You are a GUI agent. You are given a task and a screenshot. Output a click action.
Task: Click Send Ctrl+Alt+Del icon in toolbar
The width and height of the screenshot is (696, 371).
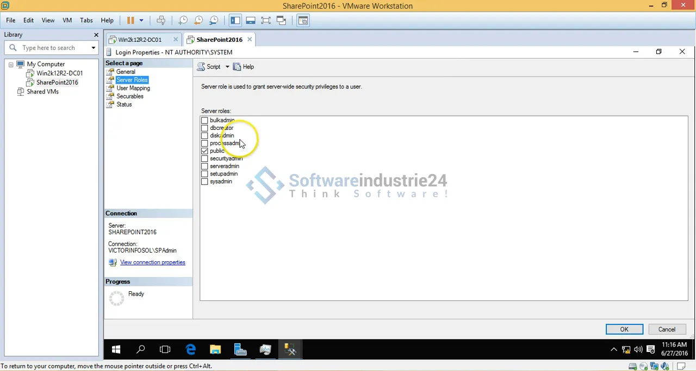point(161,21)
